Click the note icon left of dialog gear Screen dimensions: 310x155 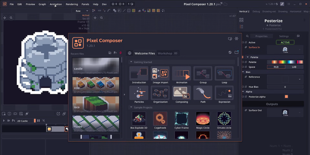(x=230, y=39)
